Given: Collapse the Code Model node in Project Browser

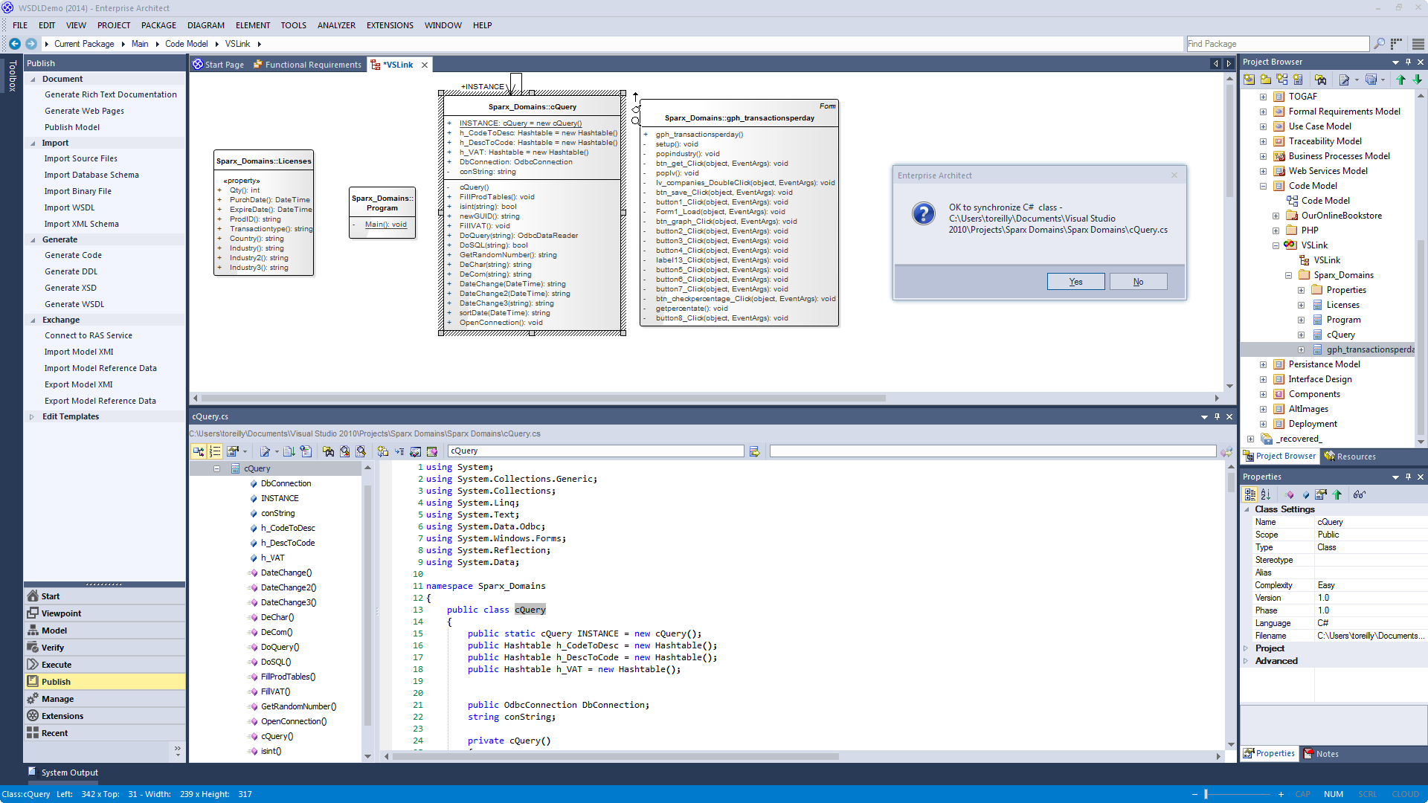Looking at the screenshot, I should 1263,186.
